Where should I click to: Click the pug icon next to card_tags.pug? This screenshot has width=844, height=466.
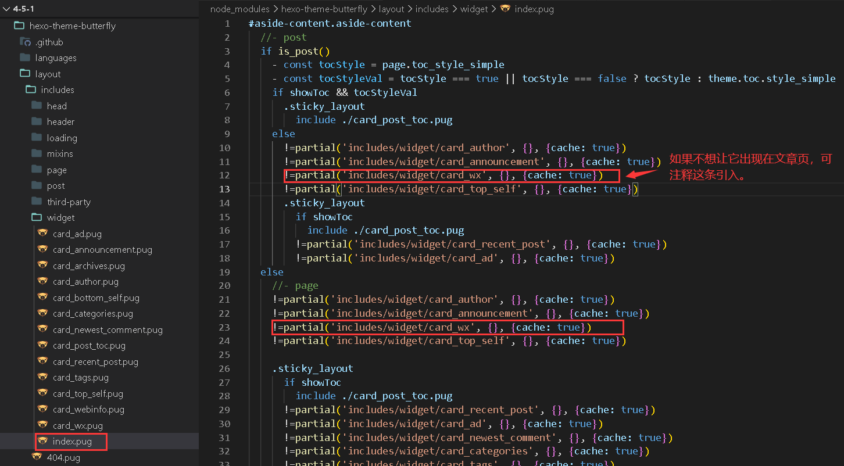(x=42, y=377)
